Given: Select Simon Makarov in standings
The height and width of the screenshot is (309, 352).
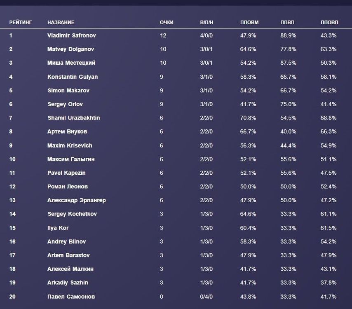Looking at the screenshot, I should pyautogui.click(x=68, y=90).
